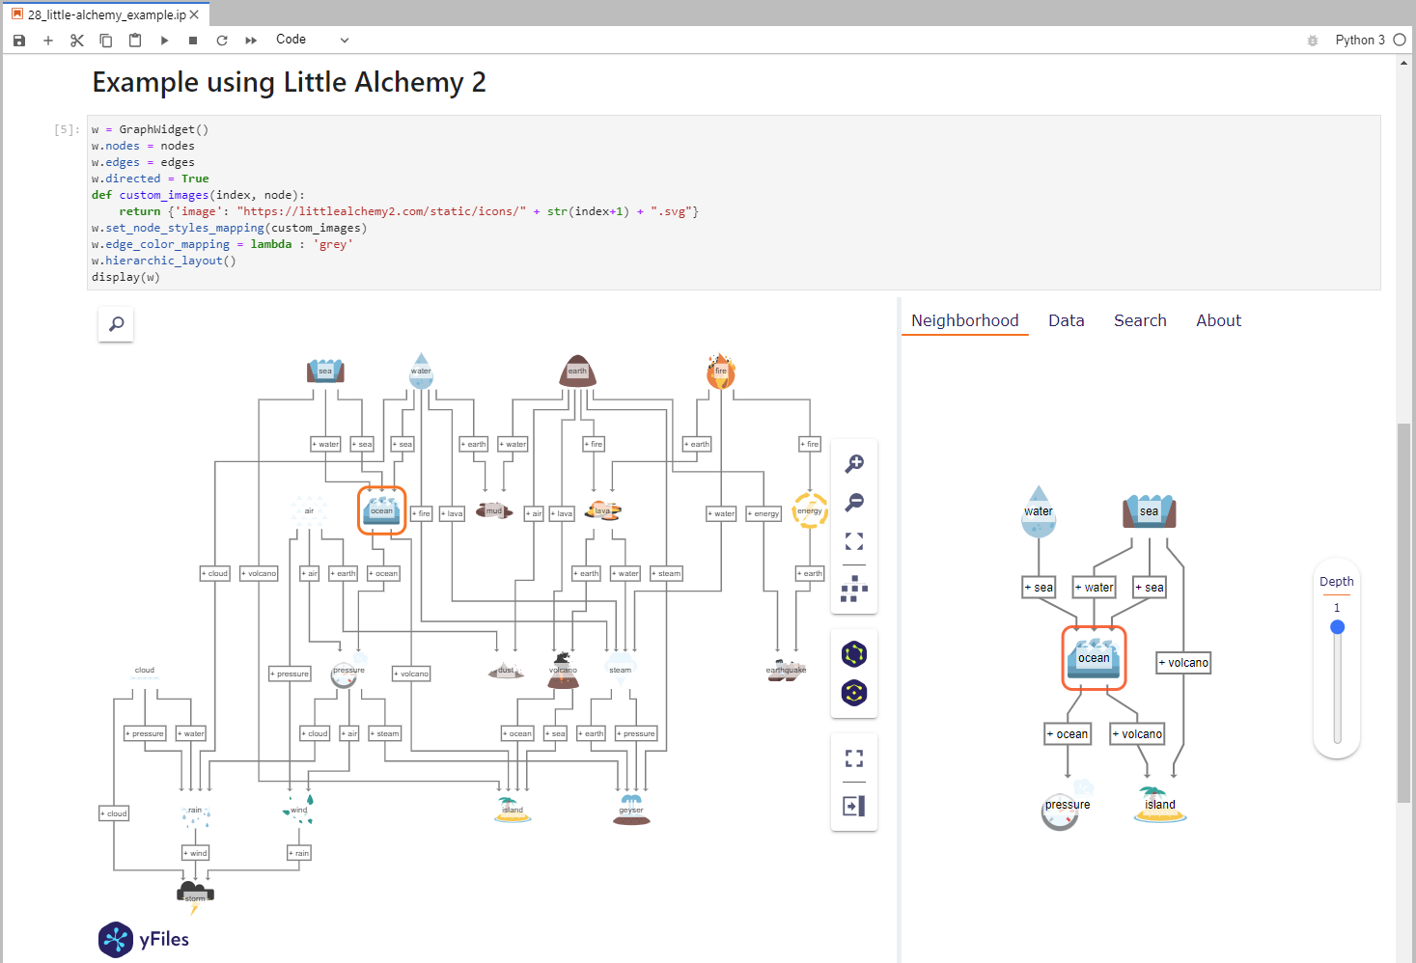Click the yFiles logo link

[143, 939]
